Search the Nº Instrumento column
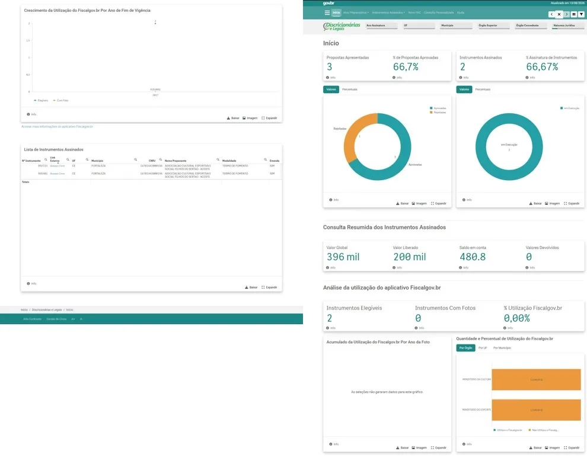This screenshot has width=587, height=457. [x=46, y=159]
